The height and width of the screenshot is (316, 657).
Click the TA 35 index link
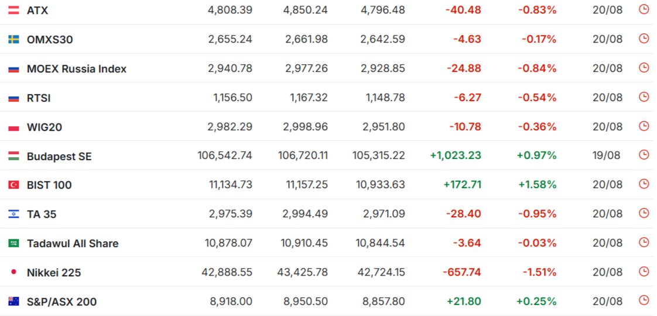coord(42,214)
